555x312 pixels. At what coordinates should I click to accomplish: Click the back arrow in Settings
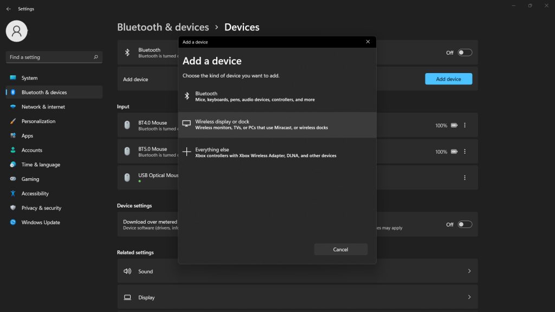click(8, 9)
